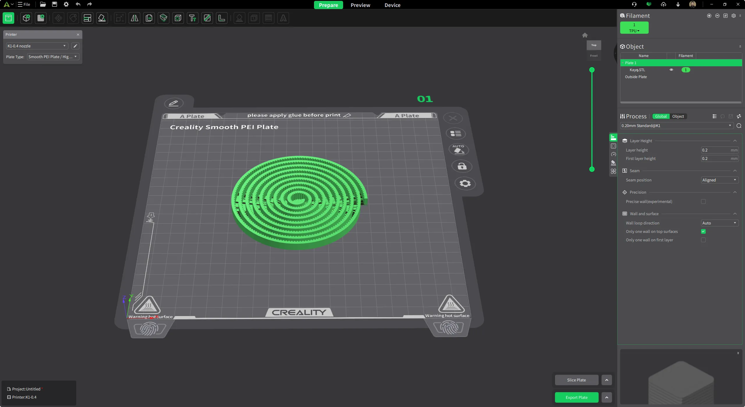Toggle Precise wall(experimental) checkbox
This screenshot has width=745, height=407.
[703, 201]
